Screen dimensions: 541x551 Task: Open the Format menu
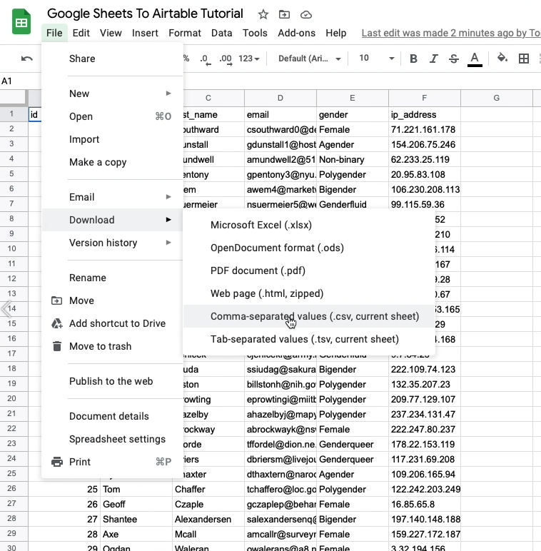click(x=185, y=33)
